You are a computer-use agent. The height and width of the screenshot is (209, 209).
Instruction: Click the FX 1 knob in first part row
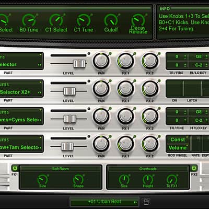click(125, 62)
